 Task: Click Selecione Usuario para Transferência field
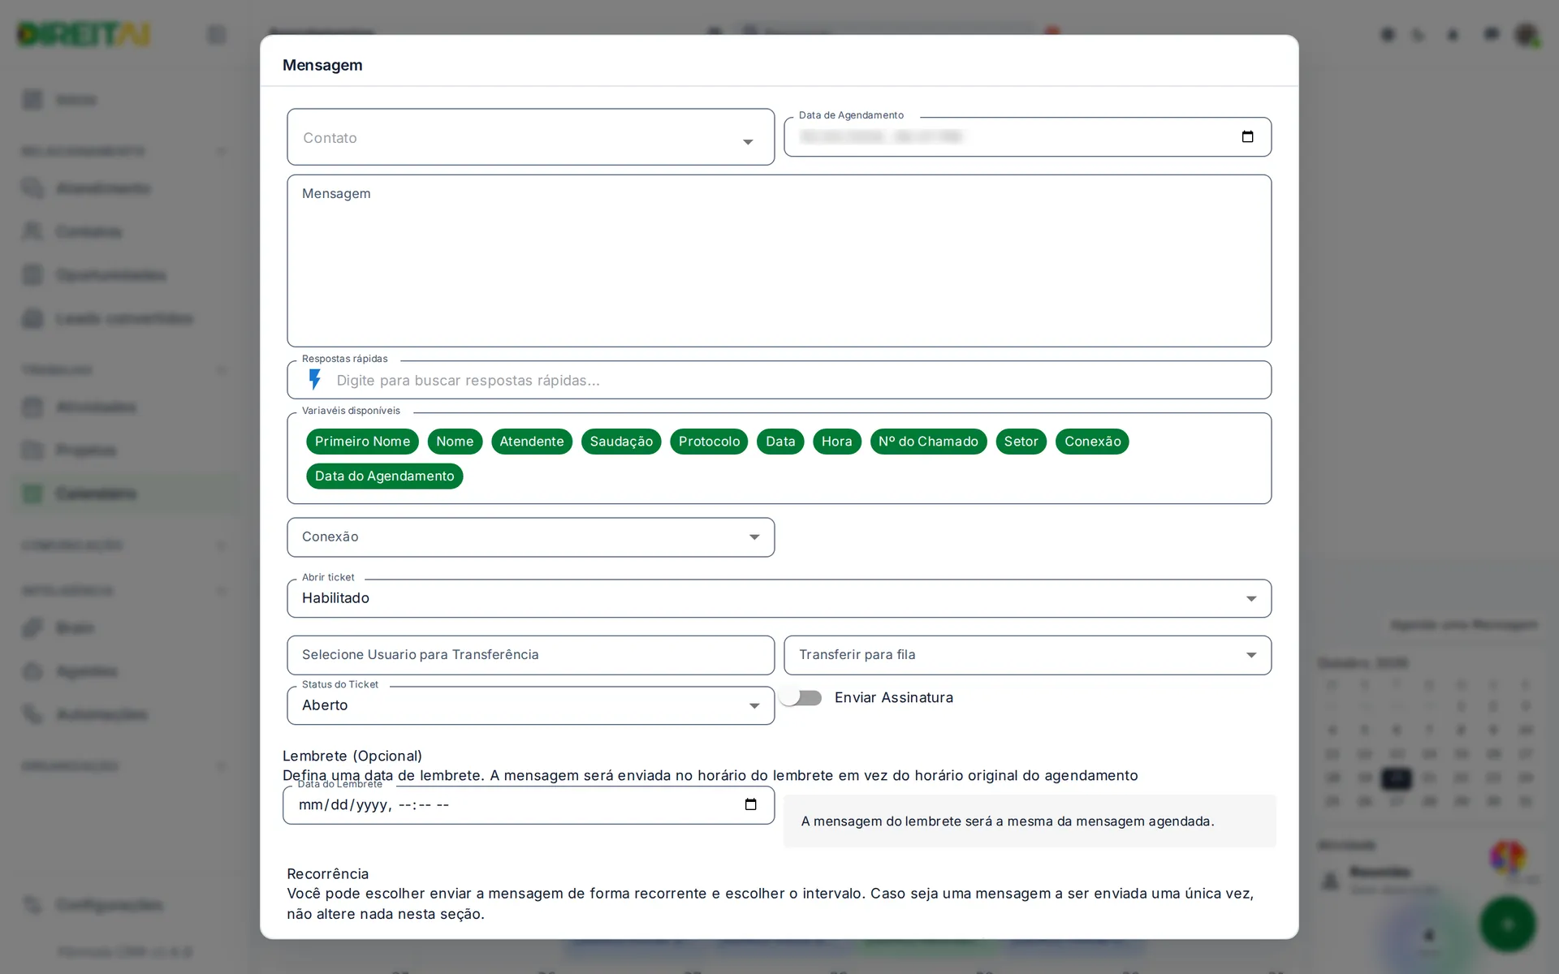pos(530,655)
